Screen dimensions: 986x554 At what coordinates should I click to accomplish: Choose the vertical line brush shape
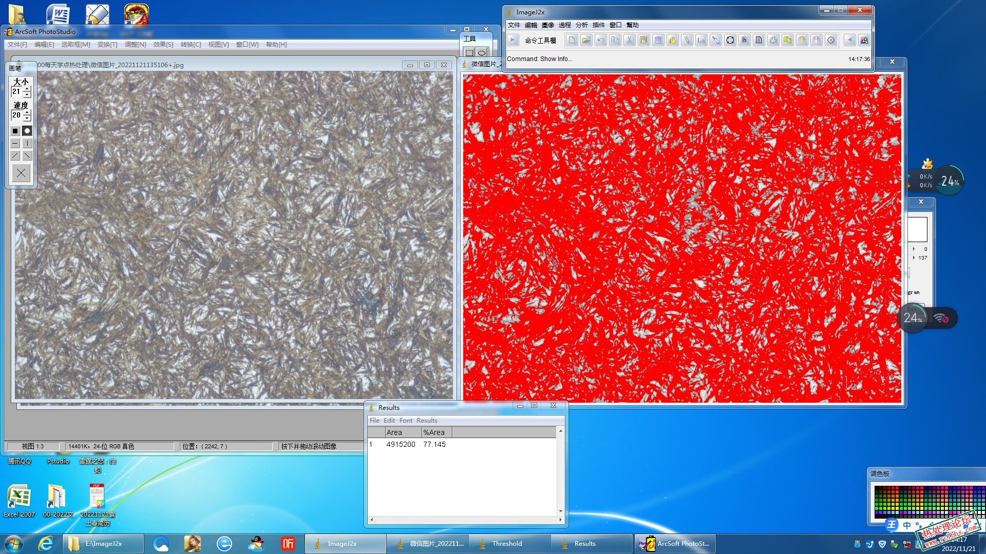pos(27,144)
